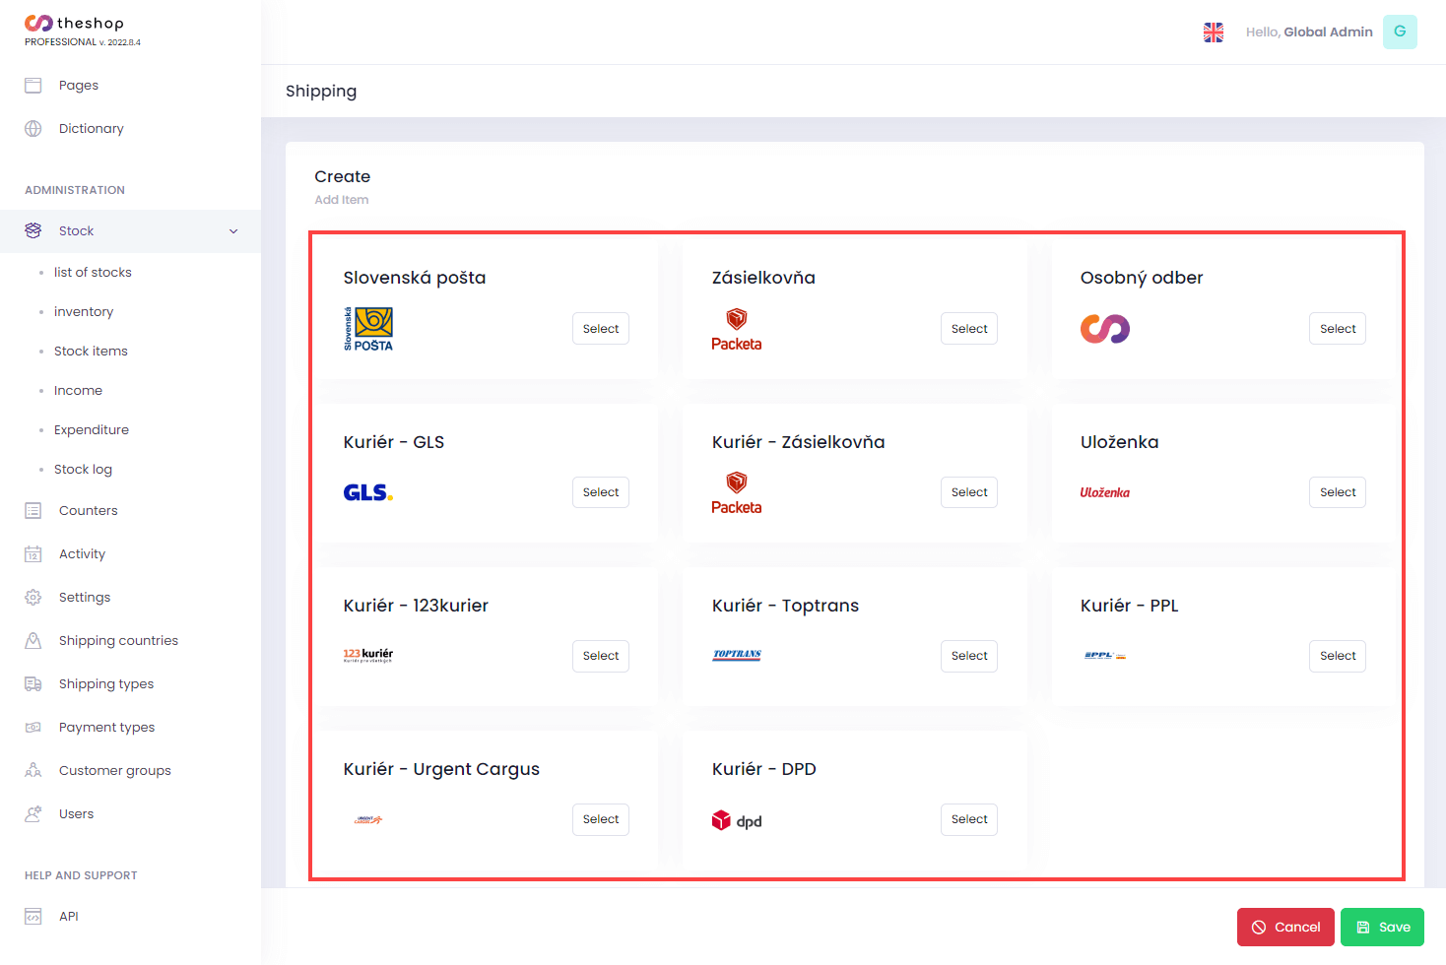Open the Pages sidebar icon
The image size is (1446, 965).
[33, 86]
